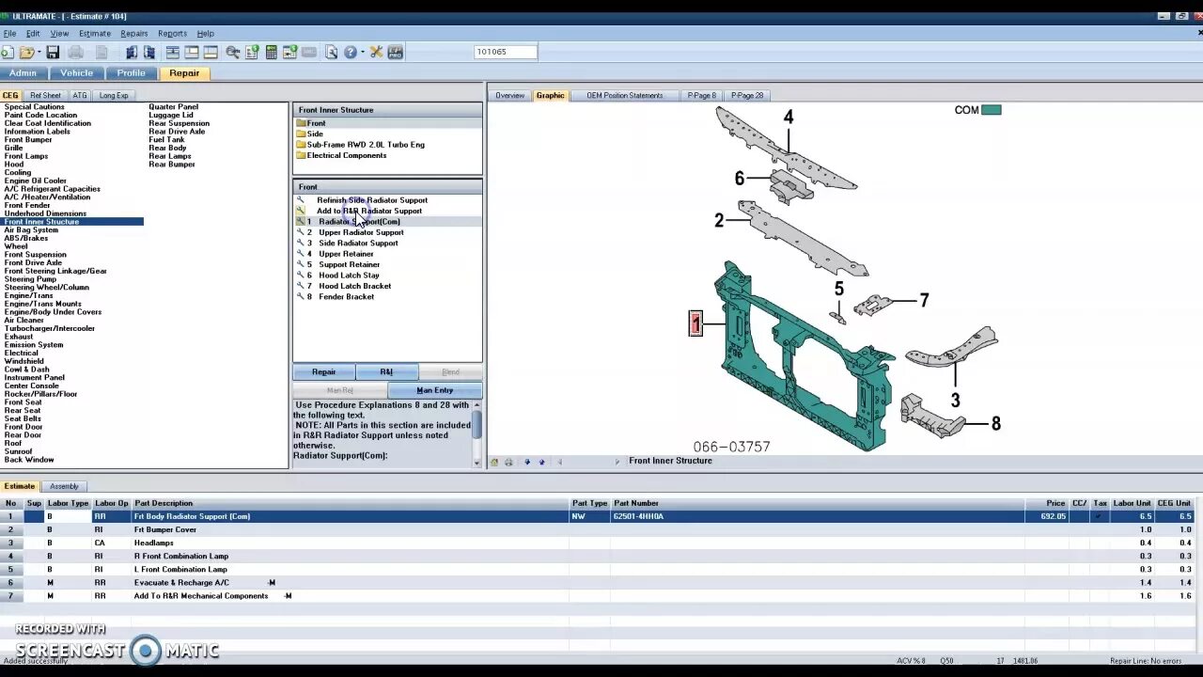
Task: Click the second window layout toolbar icon
Action: tap(192, 53)
